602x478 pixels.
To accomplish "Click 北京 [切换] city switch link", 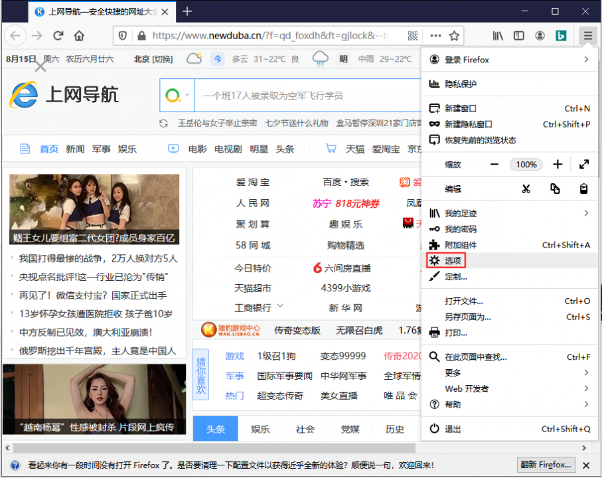I will (x=153, y=59).
